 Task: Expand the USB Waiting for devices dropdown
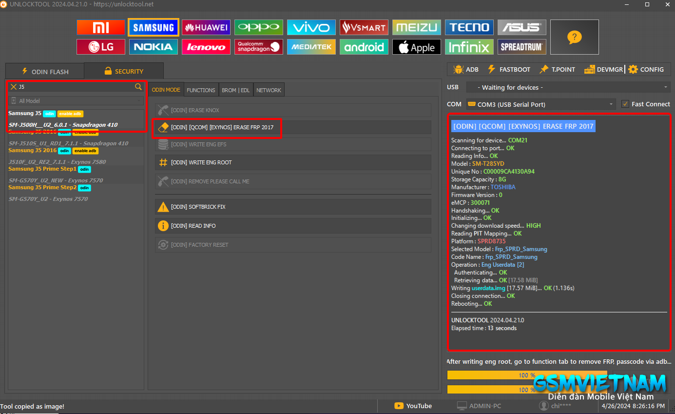(x=568, y=87)
